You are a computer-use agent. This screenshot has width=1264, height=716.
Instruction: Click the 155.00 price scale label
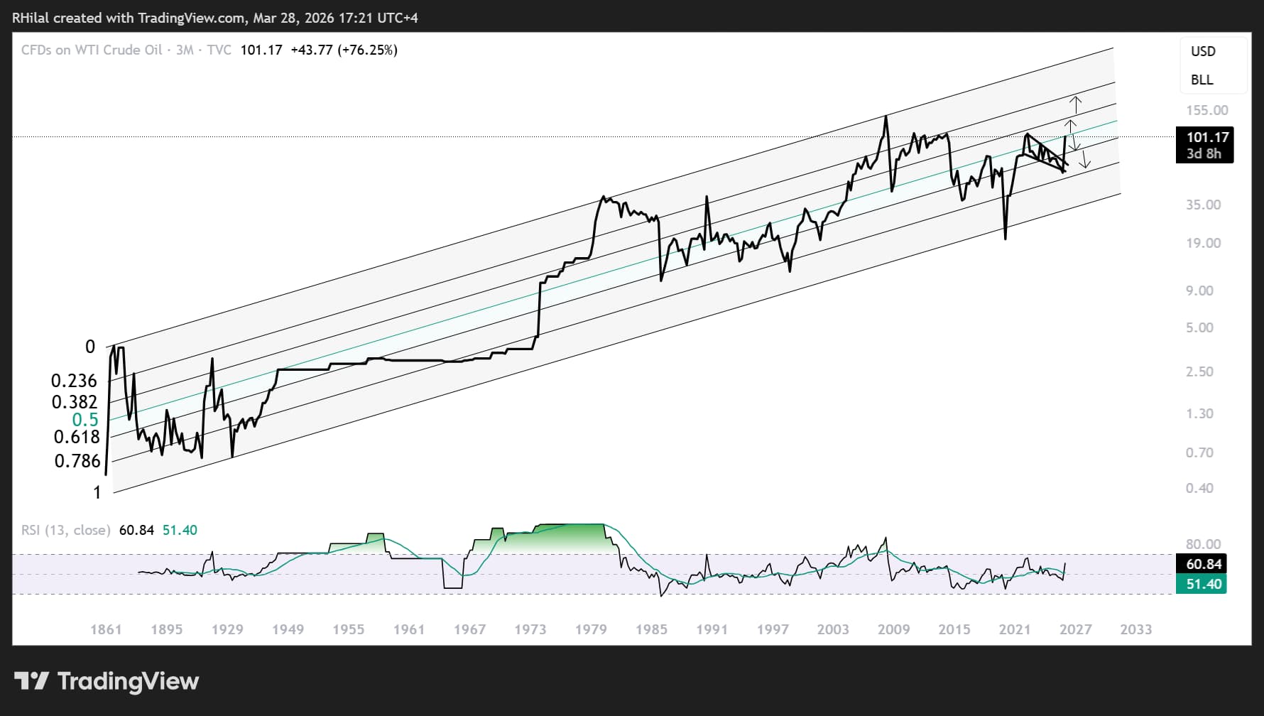1206,110
